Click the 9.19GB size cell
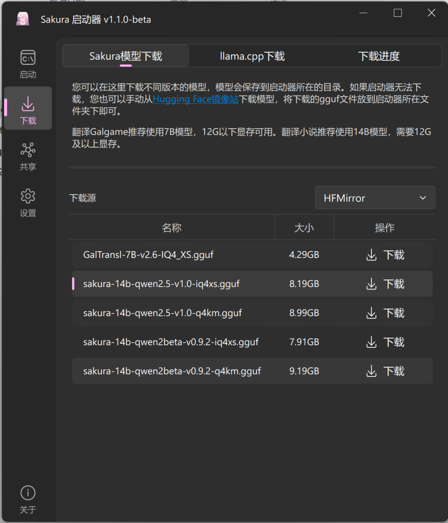Screen dimensions: 448x523 [x=304, y=371]
